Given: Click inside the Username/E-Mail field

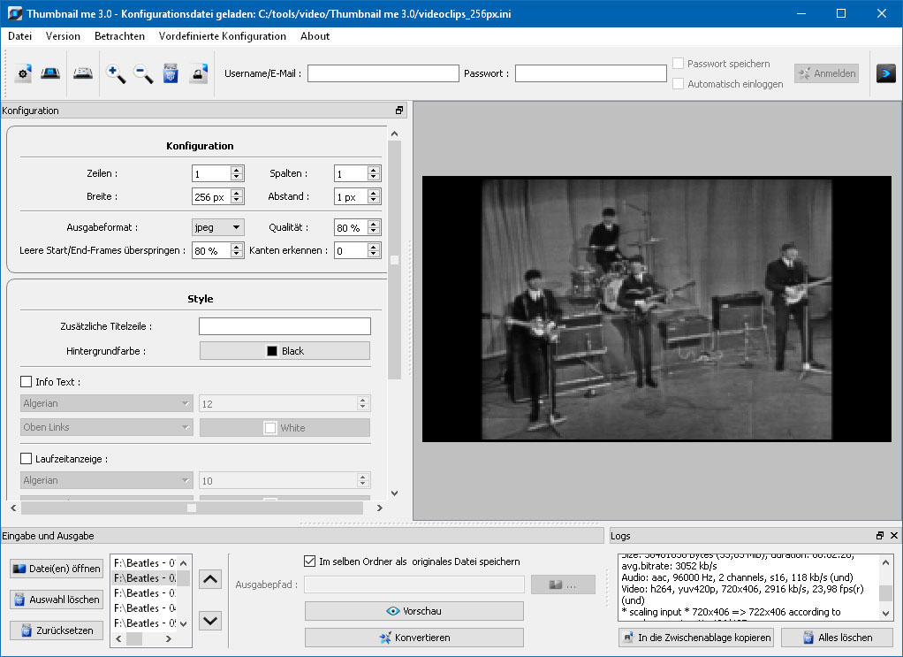Looking at the screenshot, I should pos(383,73).
